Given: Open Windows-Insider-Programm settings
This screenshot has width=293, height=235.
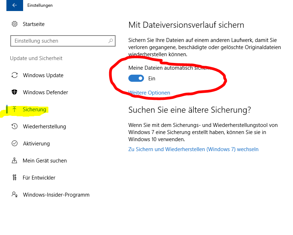Looking at the screenshot, I should click(x=56, y=195).
